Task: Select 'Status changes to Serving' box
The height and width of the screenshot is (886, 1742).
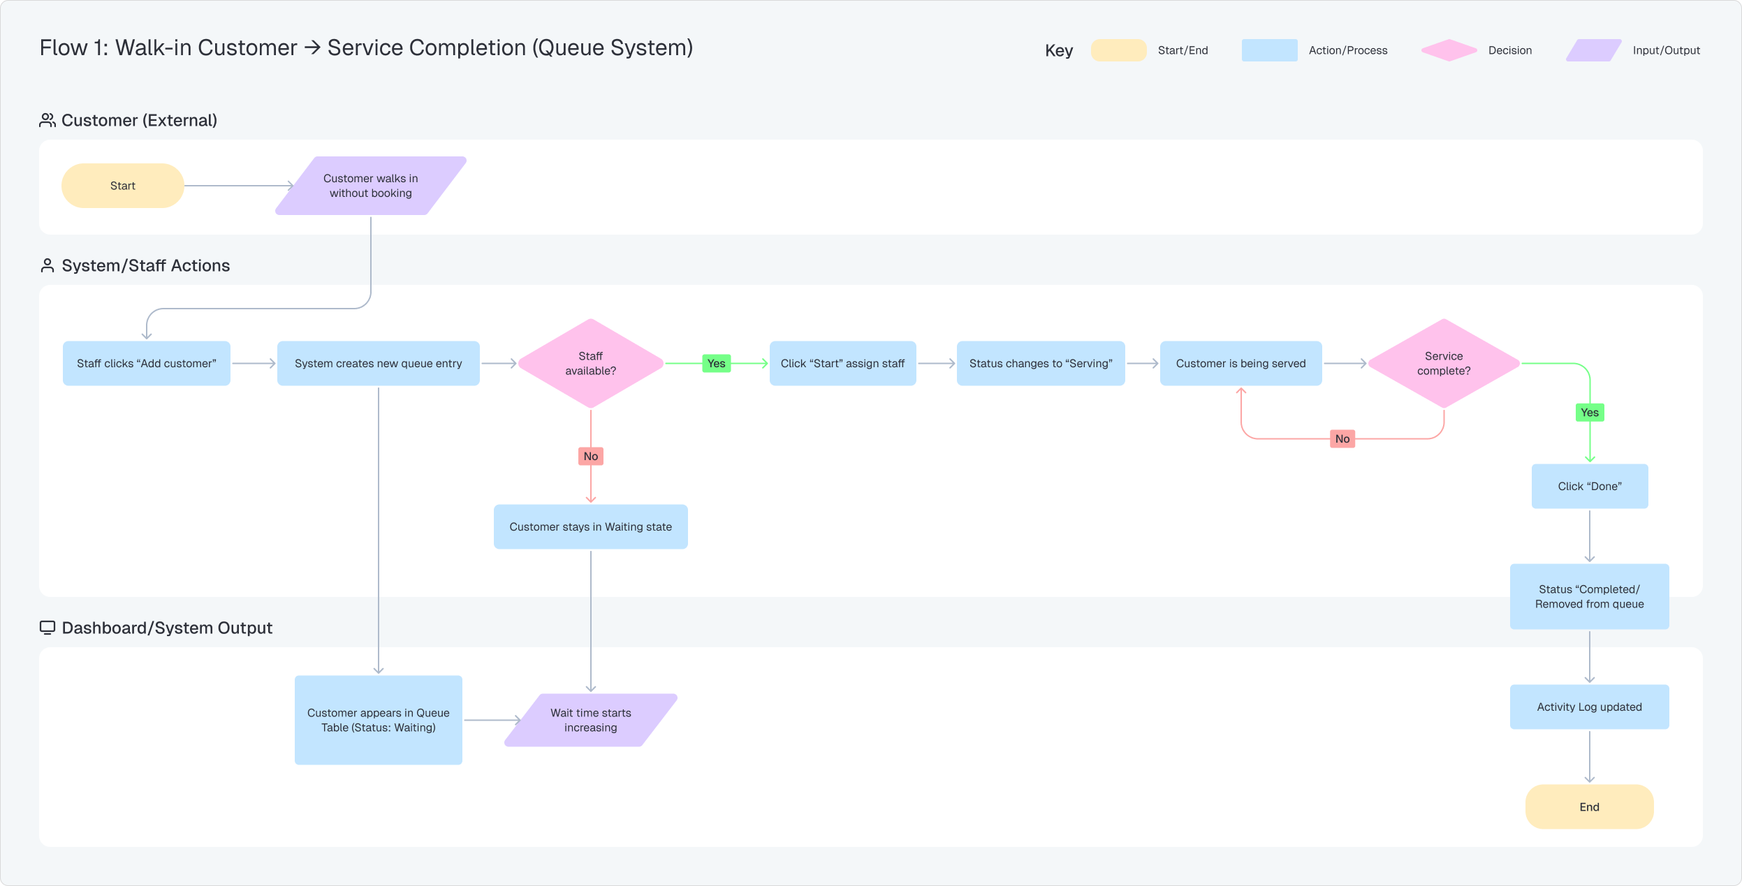Action: [1041, 363]
